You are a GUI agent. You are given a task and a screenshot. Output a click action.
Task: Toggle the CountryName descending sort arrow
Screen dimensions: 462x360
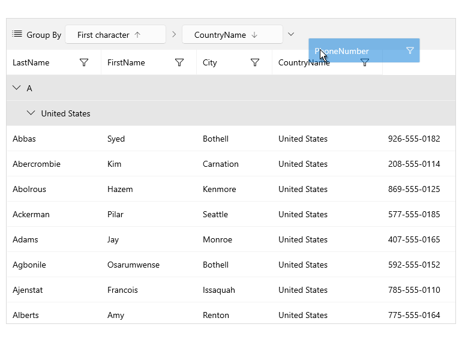254,35
